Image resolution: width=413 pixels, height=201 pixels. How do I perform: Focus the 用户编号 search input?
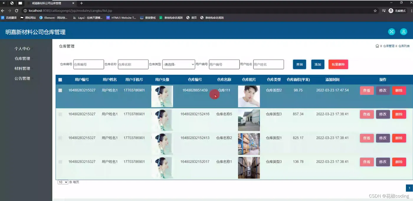(x=224, y=64)
